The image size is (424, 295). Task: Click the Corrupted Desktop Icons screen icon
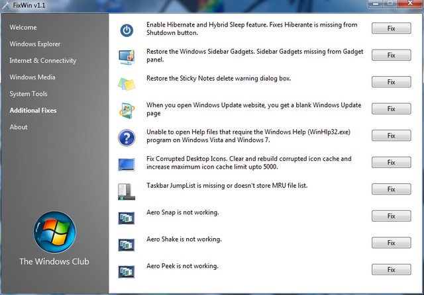pos(127,165)
